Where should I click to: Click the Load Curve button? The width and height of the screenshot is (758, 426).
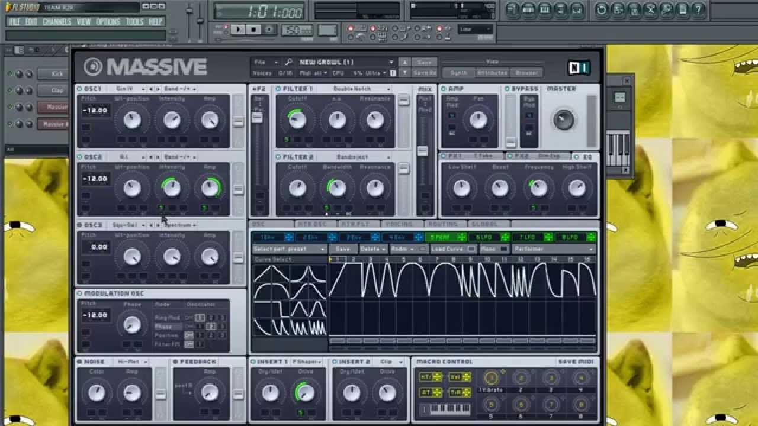click(x=453, y=249)
